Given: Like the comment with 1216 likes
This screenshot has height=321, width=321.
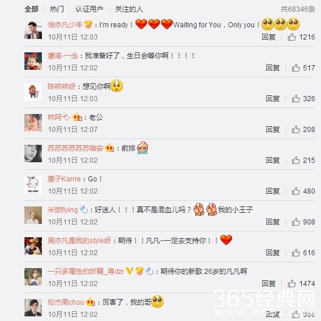Looking at the screenshot, I should [x=291, y=37].
